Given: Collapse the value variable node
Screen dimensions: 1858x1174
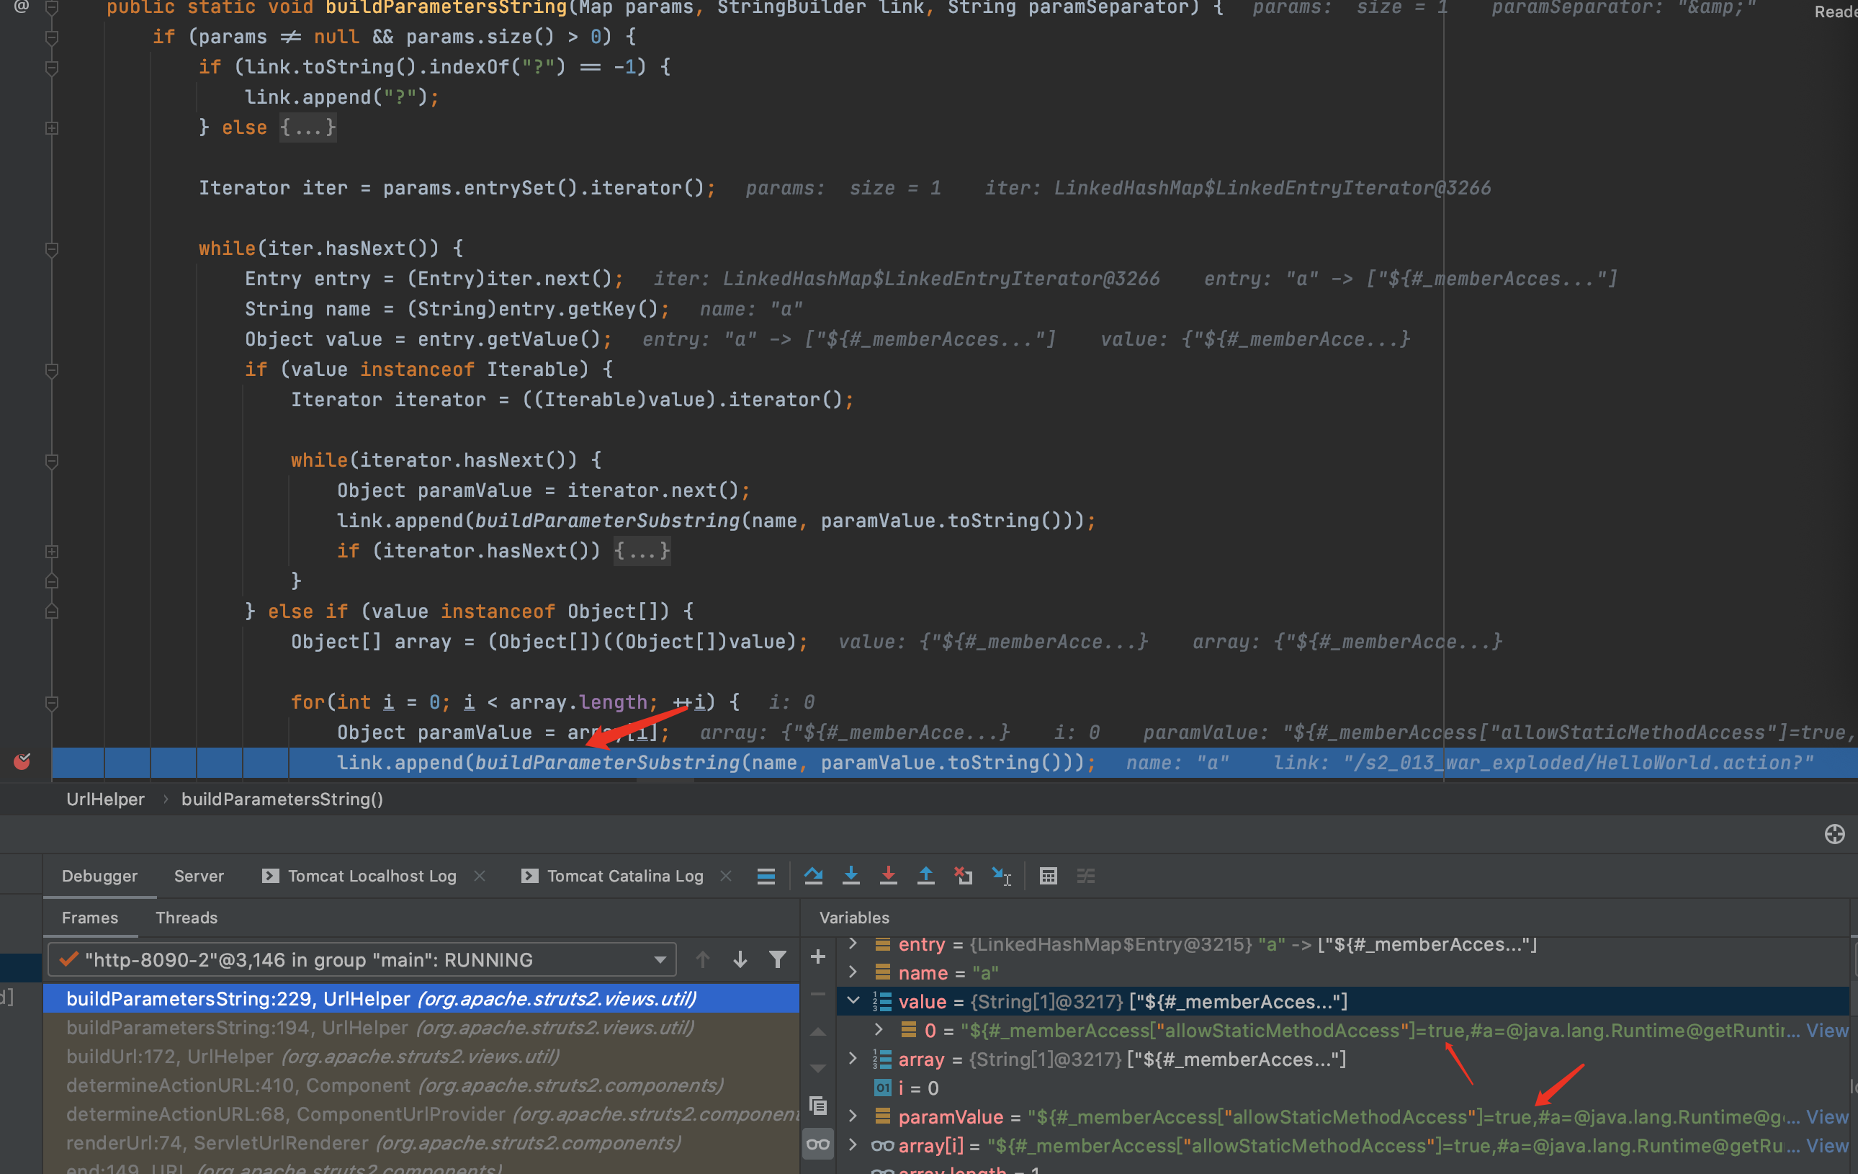Looking at the screenshot, I should click(853, 1001).
